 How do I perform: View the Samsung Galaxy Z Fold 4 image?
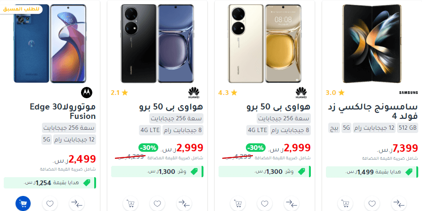[372, 44]
